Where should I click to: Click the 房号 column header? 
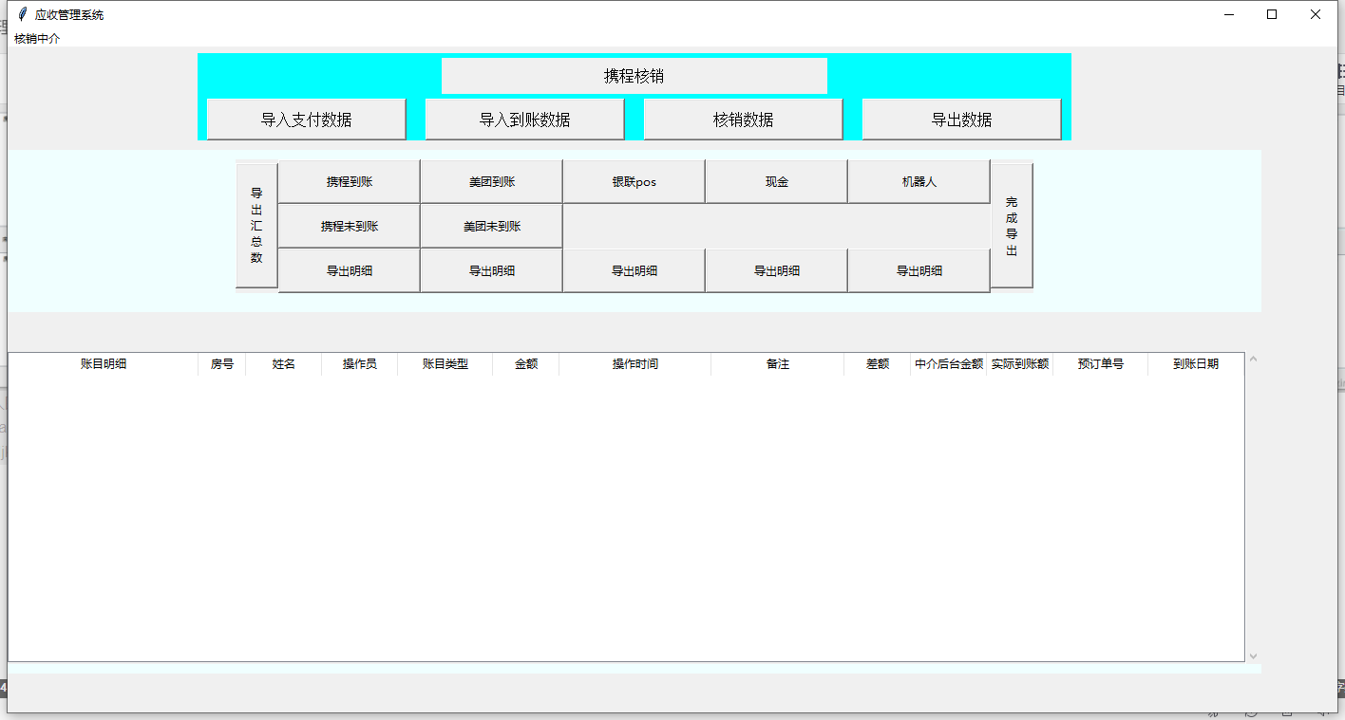tap(222, 364)
